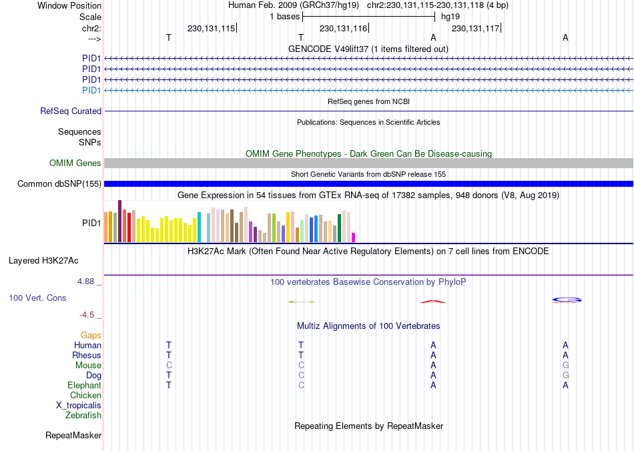
Task: Click position label 230,131,117
Action: coord(475,28)
